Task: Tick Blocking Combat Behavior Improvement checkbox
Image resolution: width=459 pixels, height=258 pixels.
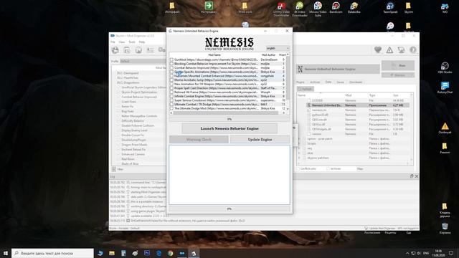Action: pyautogui.click(x=171, y=64)
